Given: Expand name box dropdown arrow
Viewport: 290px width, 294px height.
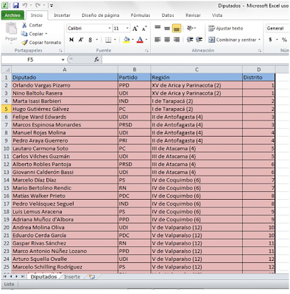Looking at the screenshot, I should coord(63,60).
